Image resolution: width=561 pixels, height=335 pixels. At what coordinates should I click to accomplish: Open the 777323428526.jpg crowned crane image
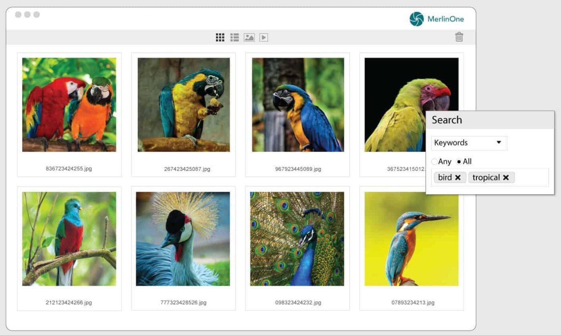(183, 239)
